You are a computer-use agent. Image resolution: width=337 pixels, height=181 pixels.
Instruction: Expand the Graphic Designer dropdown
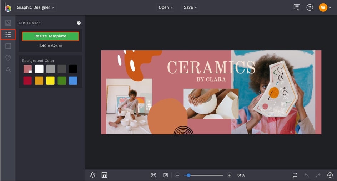click(x=35, y=7)
